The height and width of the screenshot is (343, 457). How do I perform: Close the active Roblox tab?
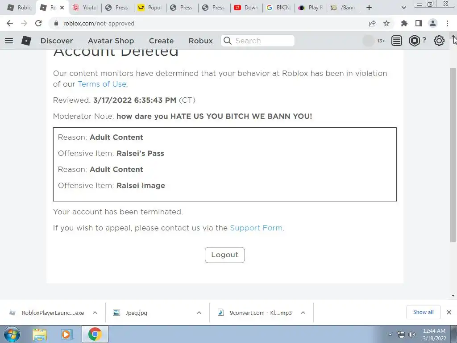pos(62,8)
